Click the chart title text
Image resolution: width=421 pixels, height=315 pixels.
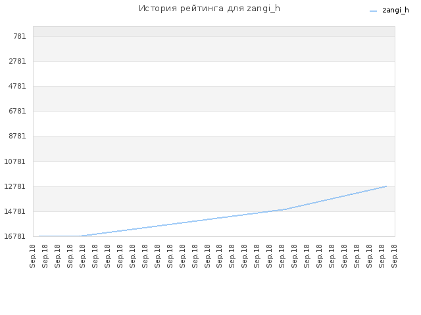click(209, 9)
